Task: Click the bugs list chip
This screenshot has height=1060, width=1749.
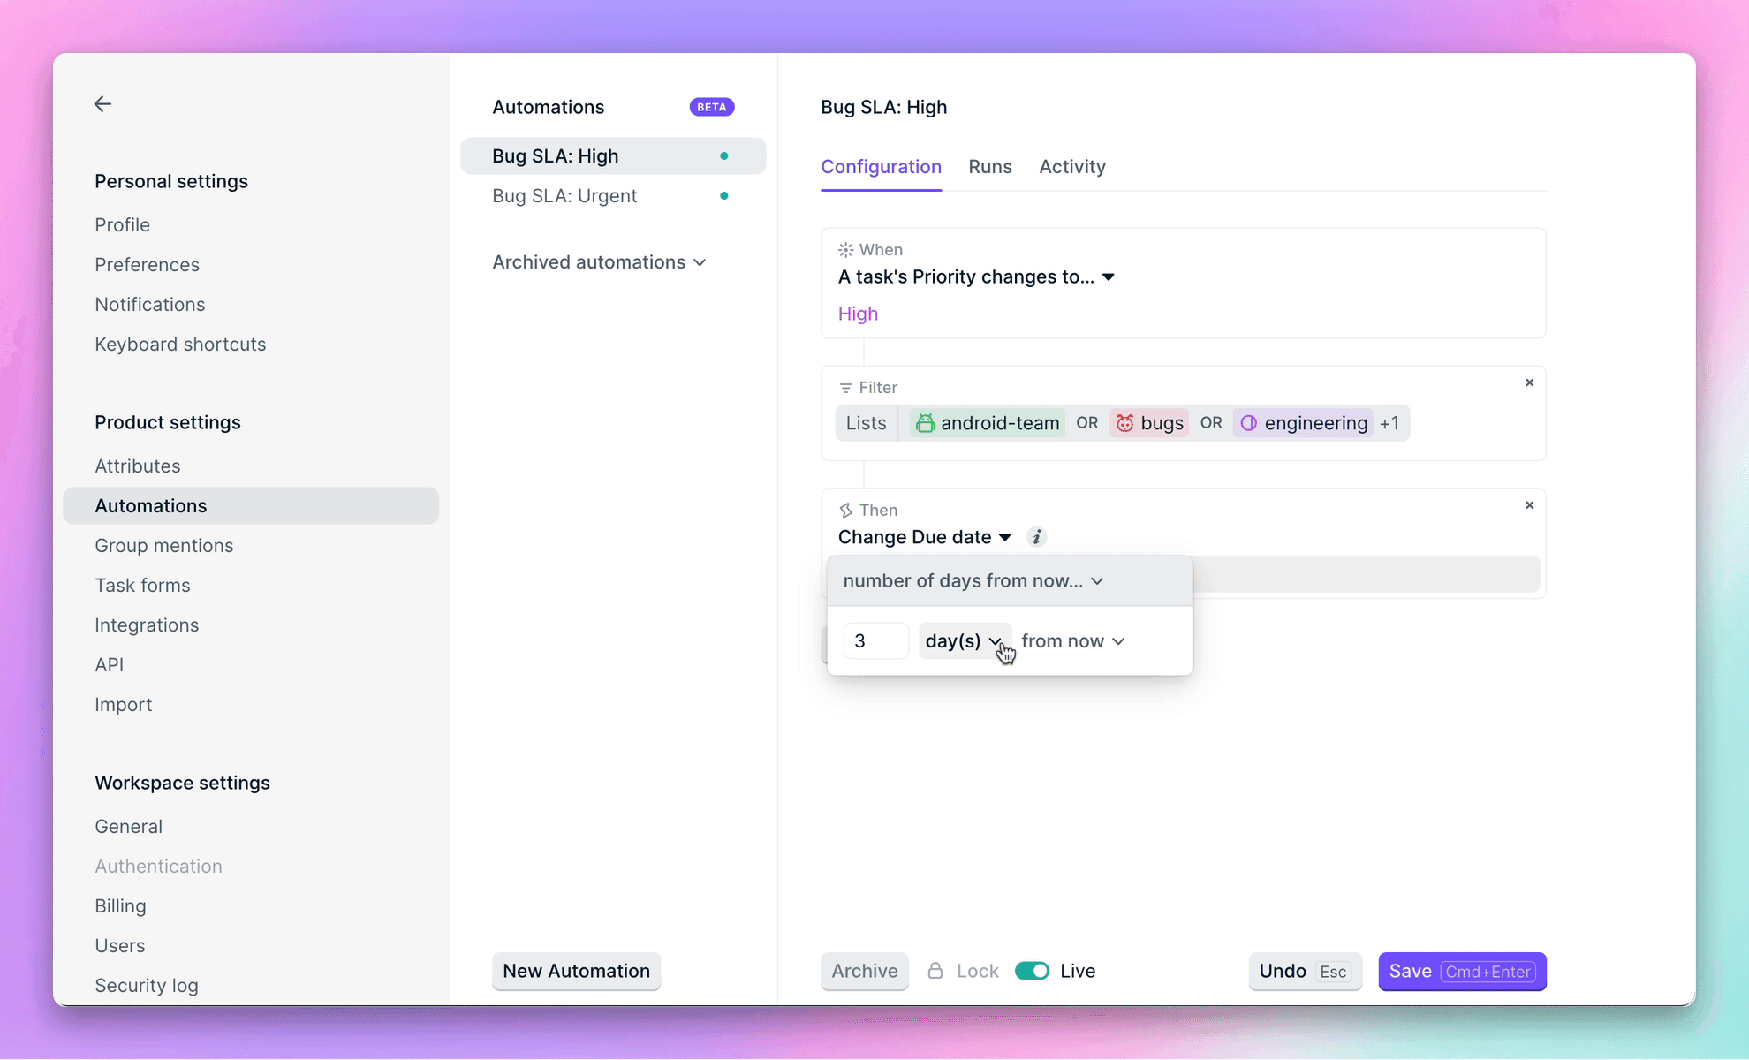Action: coord(1149,423)
